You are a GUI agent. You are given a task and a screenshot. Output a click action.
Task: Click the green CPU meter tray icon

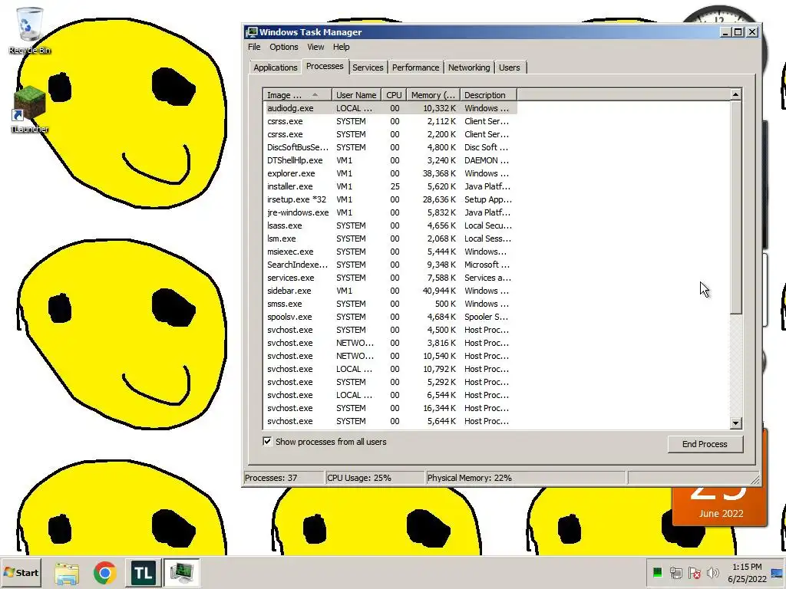pyautogui.click(x=657, y=572)
